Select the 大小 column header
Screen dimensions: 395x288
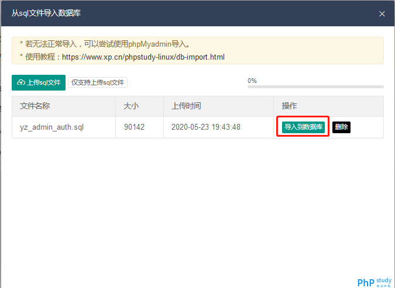click(131, 106)
